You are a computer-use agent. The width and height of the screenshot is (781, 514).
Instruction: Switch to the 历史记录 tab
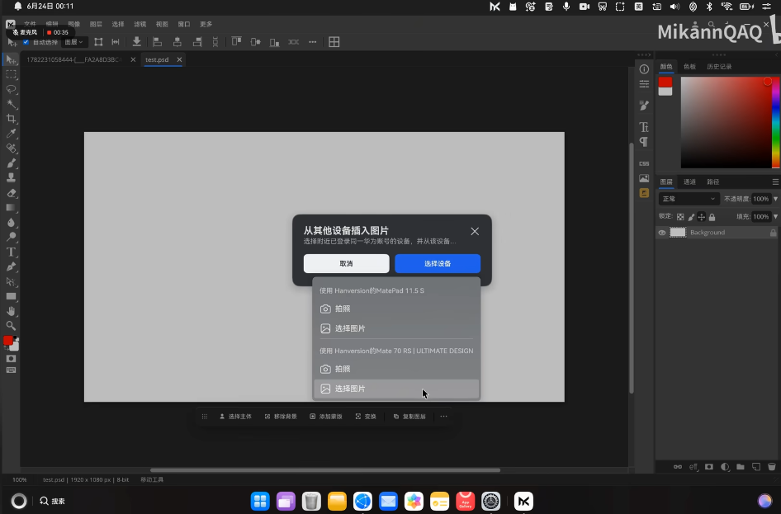(x=719, y=67)
